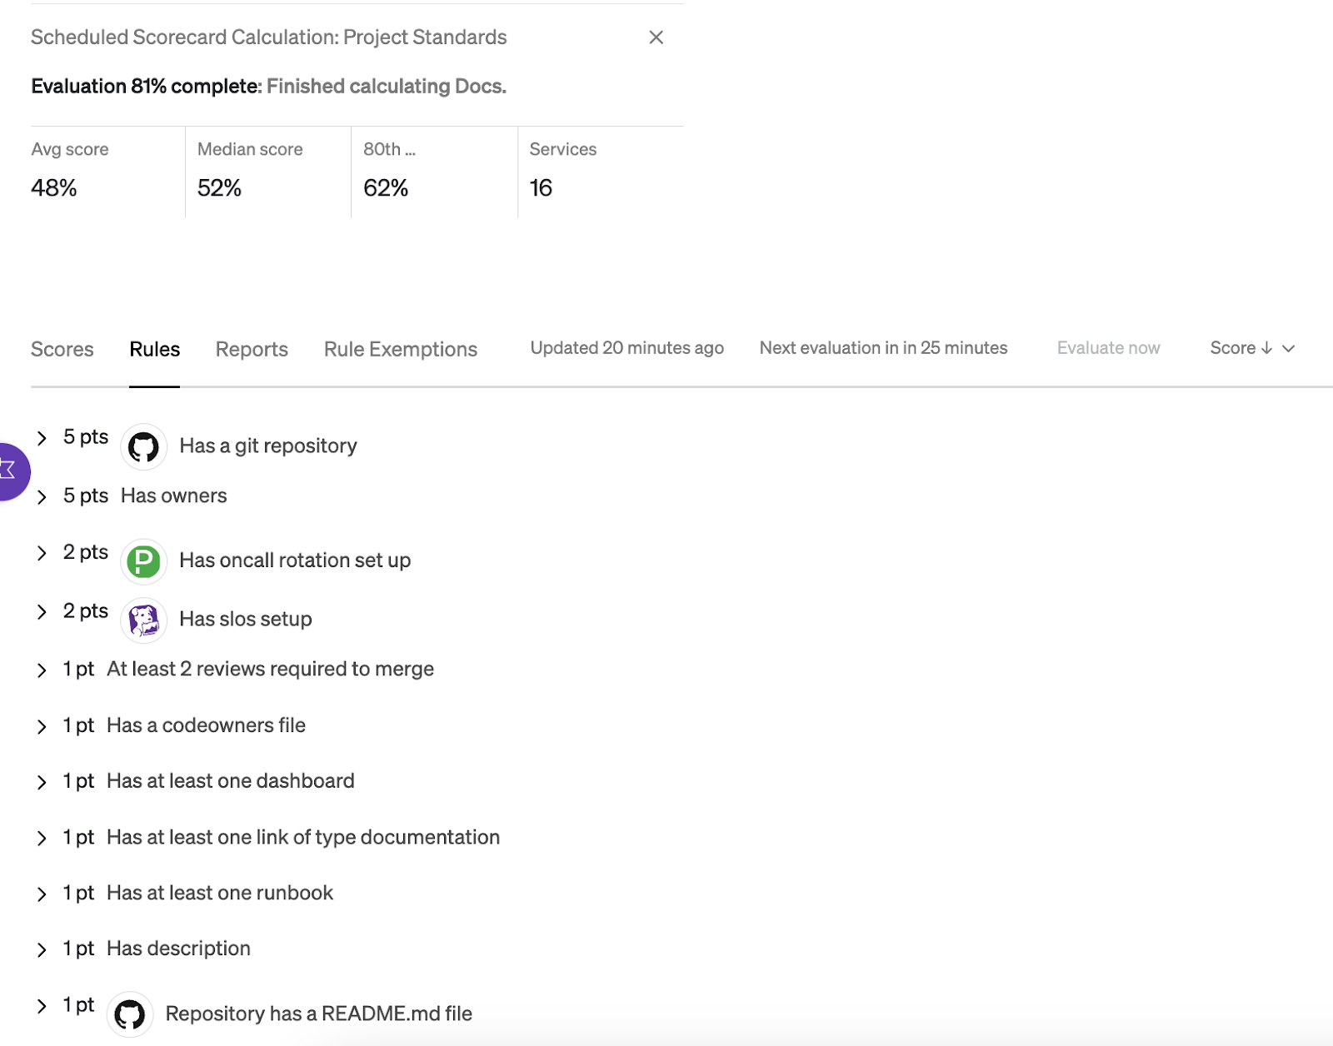Click the GitHub icon beside 'Has a git repository'
1333x1046 pixels.
pyautogui.click(x=143, y=446)
